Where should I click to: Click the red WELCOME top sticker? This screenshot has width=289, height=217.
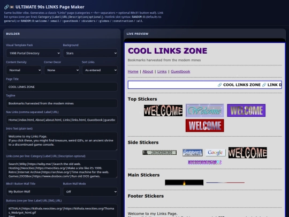pyautogui.click(x=204, y=125)
